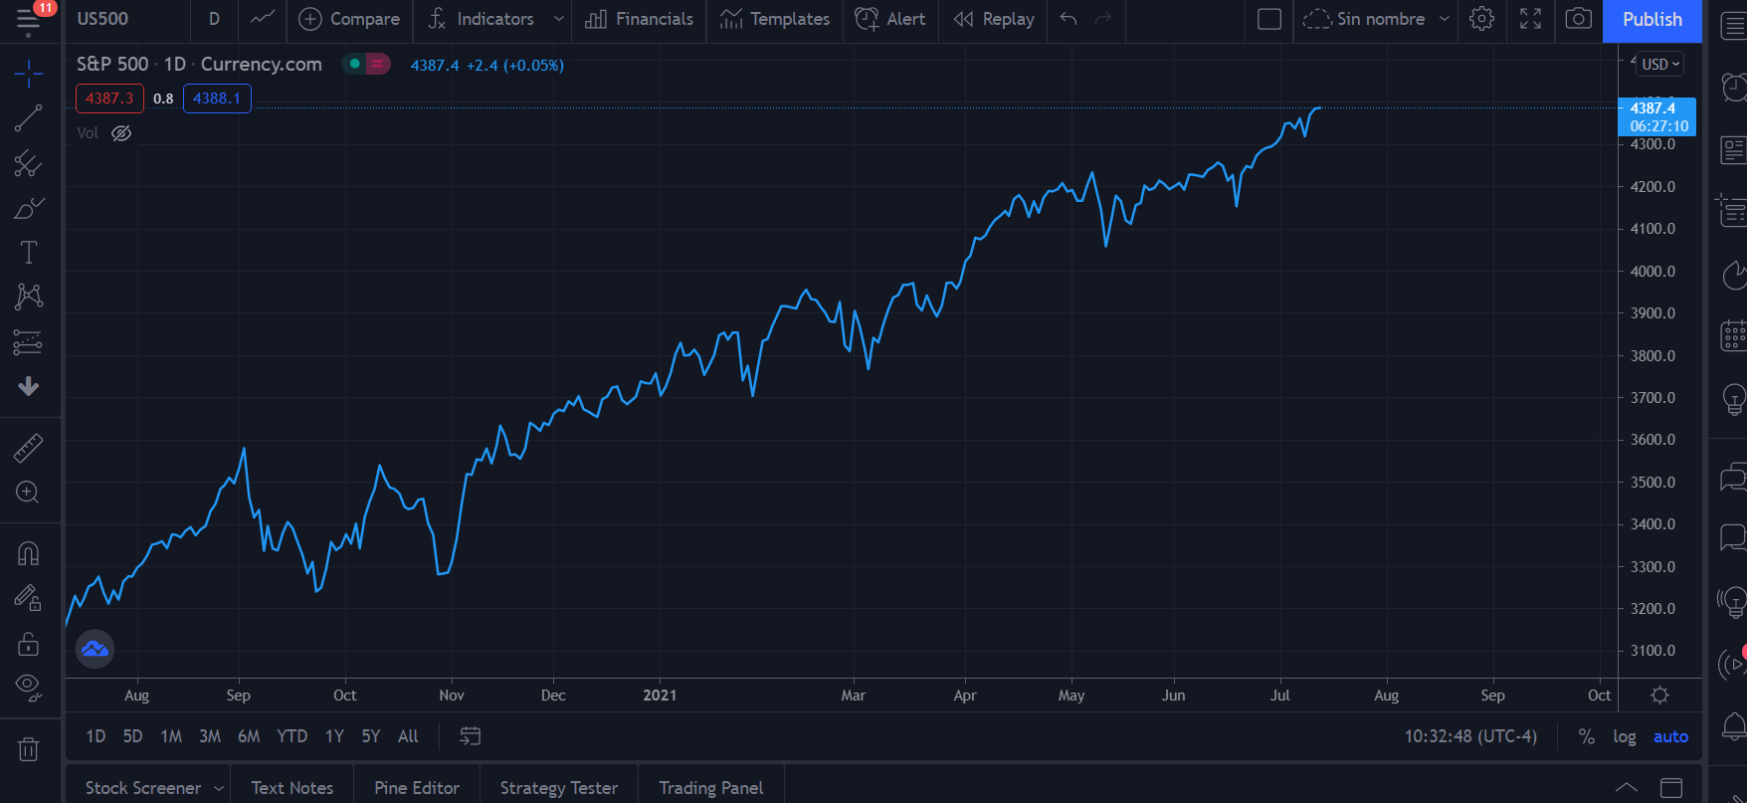This screenshot has height=803, width=1747.
Task: Open the Strategy Tester tab
Action: pos(559,788)
